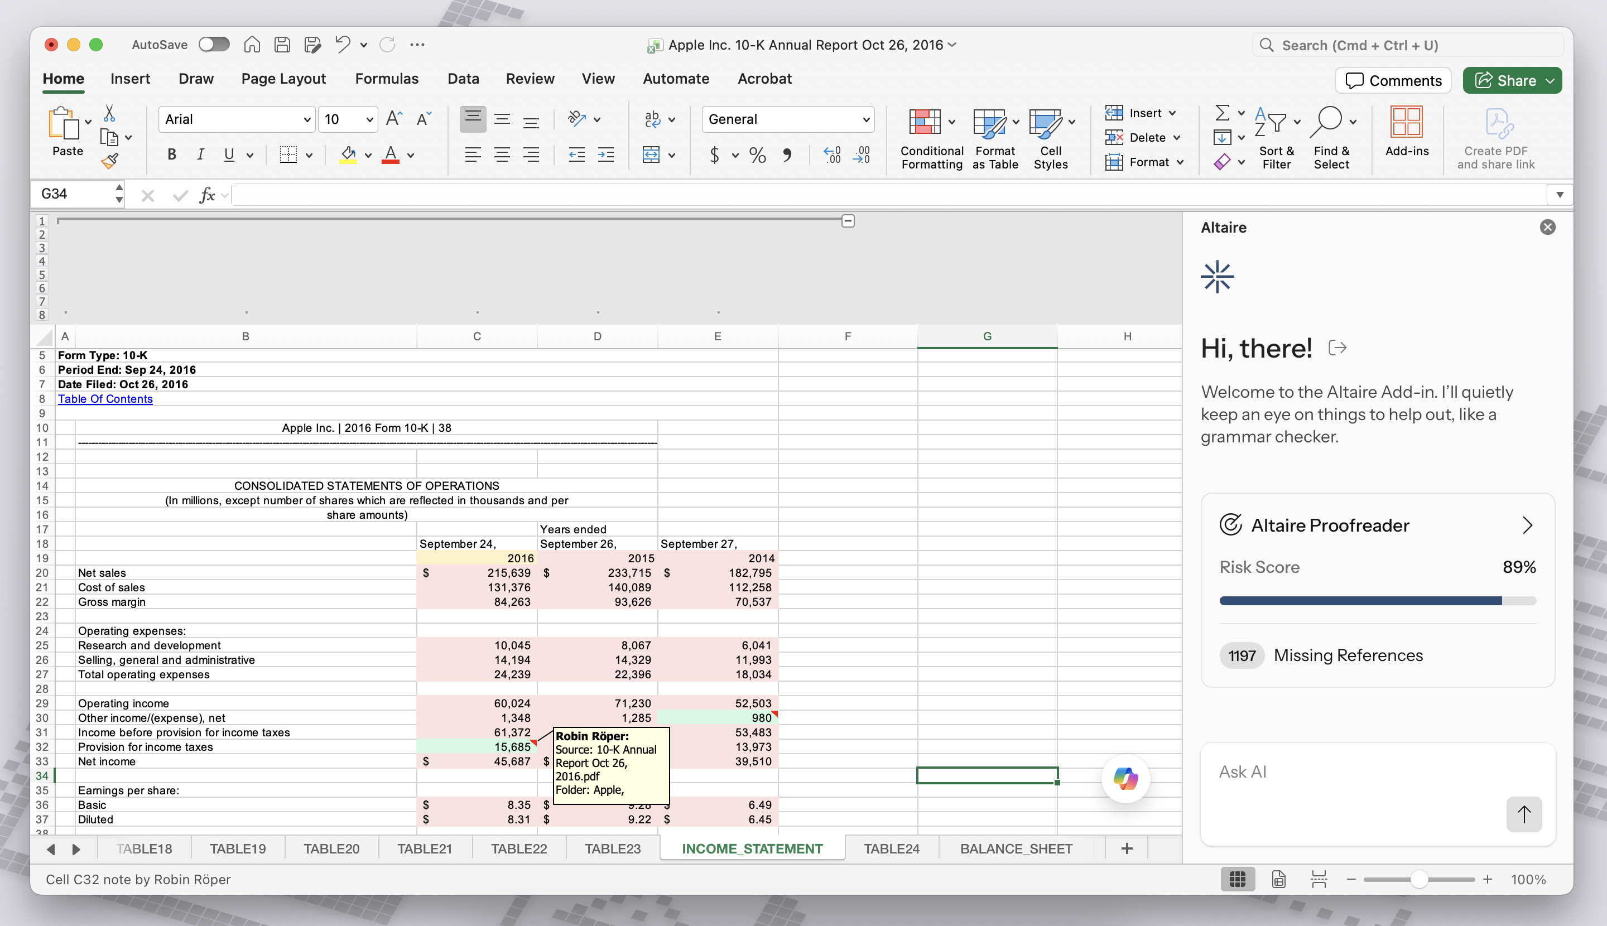This screenshot has width=1607, height=926.
Task: Switch to Page Layout view in status bar
Action: click(1279, 879)
